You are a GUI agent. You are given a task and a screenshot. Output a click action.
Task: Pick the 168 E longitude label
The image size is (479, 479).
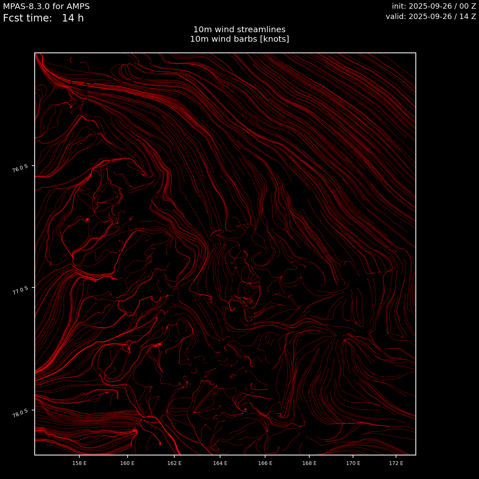[x=309, y=463]
